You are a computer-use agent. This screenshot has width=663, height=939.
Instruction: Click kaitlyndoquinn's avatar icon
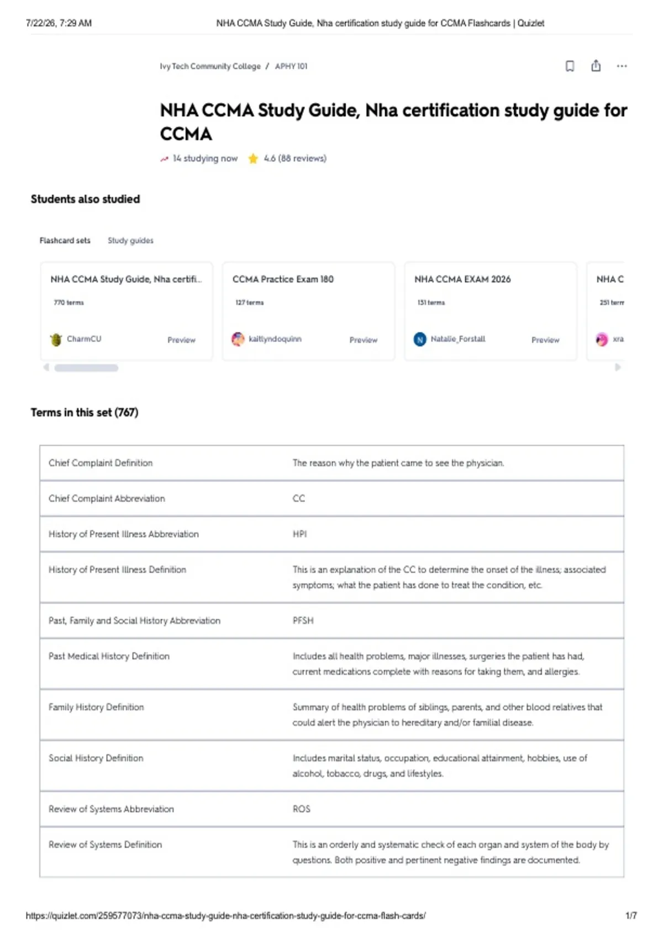238,339
